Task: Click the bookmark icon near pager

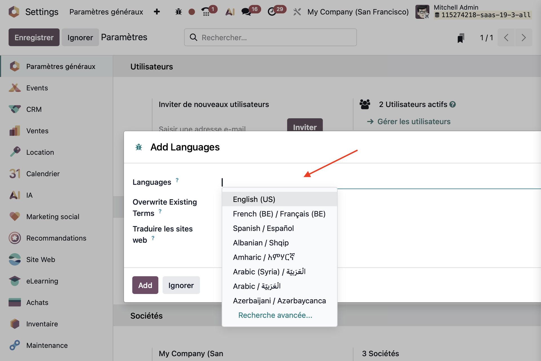Action: point(461,38)
